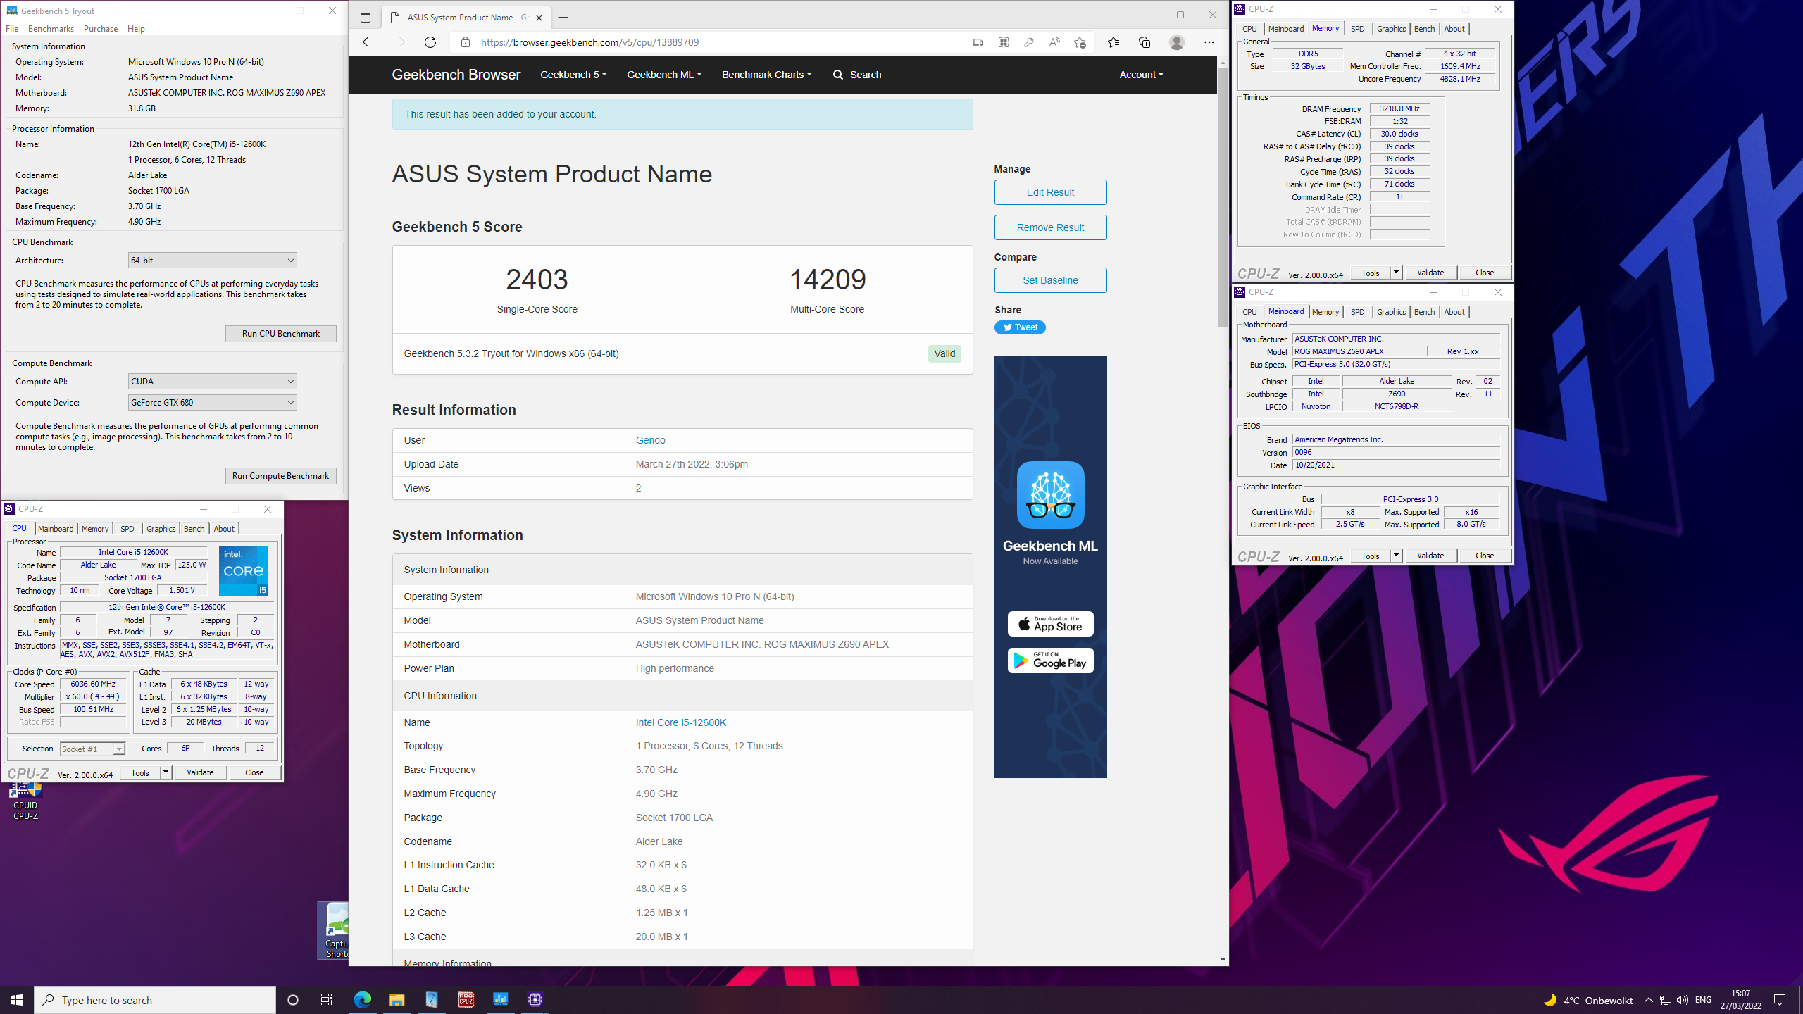The width and height of the screenshot is (1803, 1014).
Task: Open browser Collections icon
Action: [x=1144, y=42]
